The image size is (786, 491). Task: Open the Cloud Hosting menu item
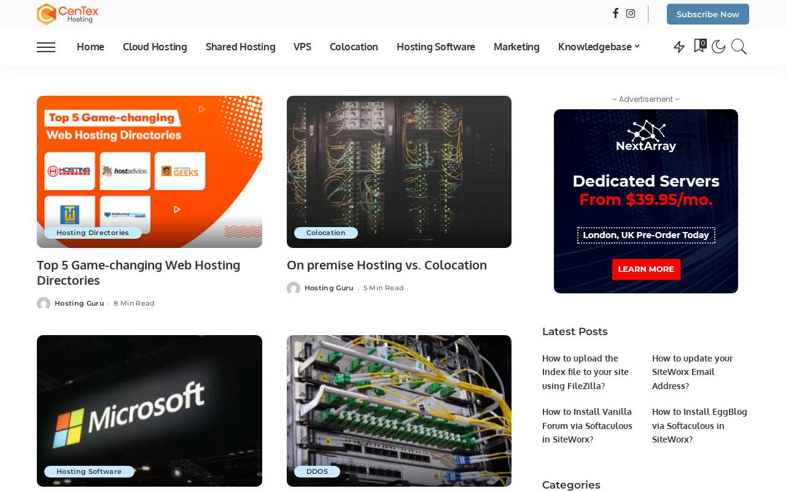[x=155, y=47]
